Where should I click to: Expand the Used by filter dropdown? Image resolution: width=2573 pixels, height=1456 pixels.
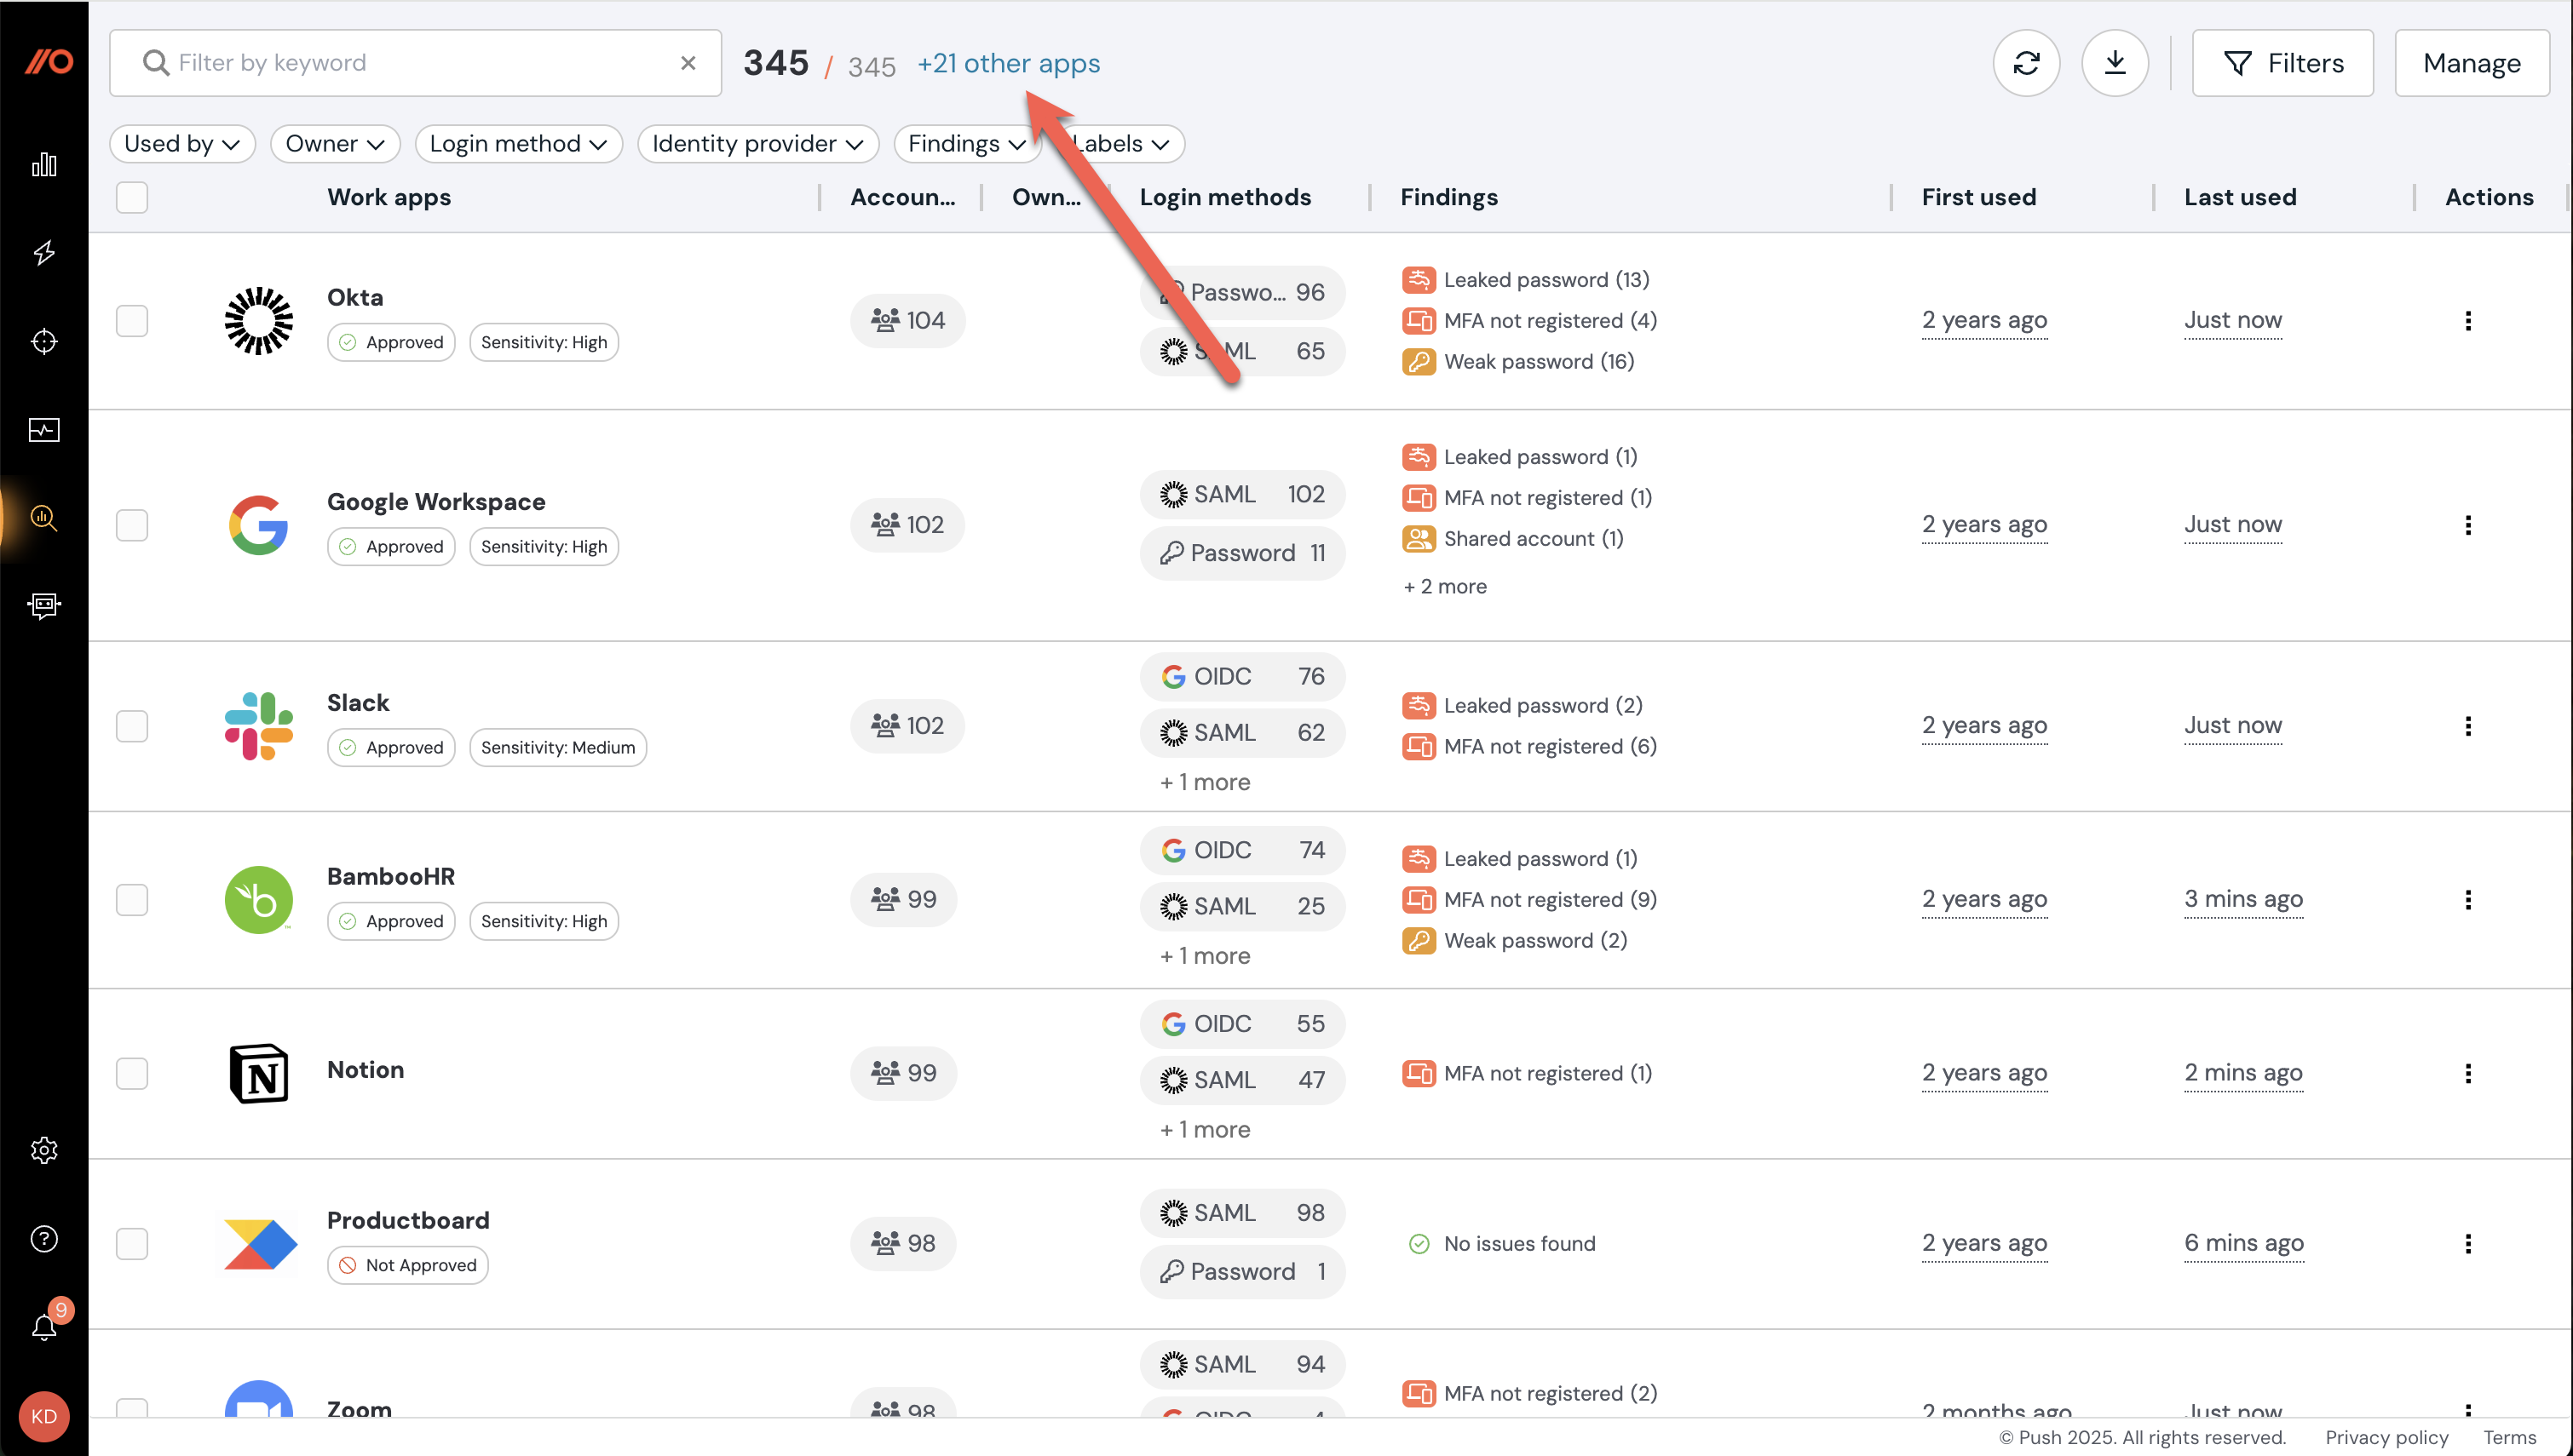(x=182, y=143)
